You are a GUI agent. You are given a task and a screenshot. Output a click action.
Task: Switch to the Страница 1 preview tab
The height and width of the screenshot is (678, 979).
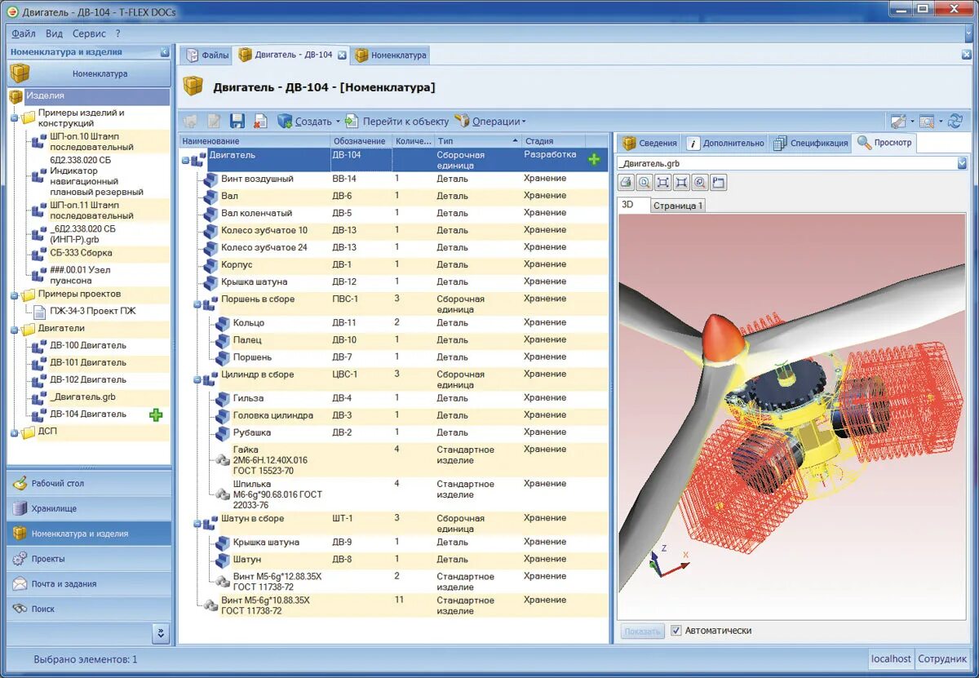coord(678,206)
